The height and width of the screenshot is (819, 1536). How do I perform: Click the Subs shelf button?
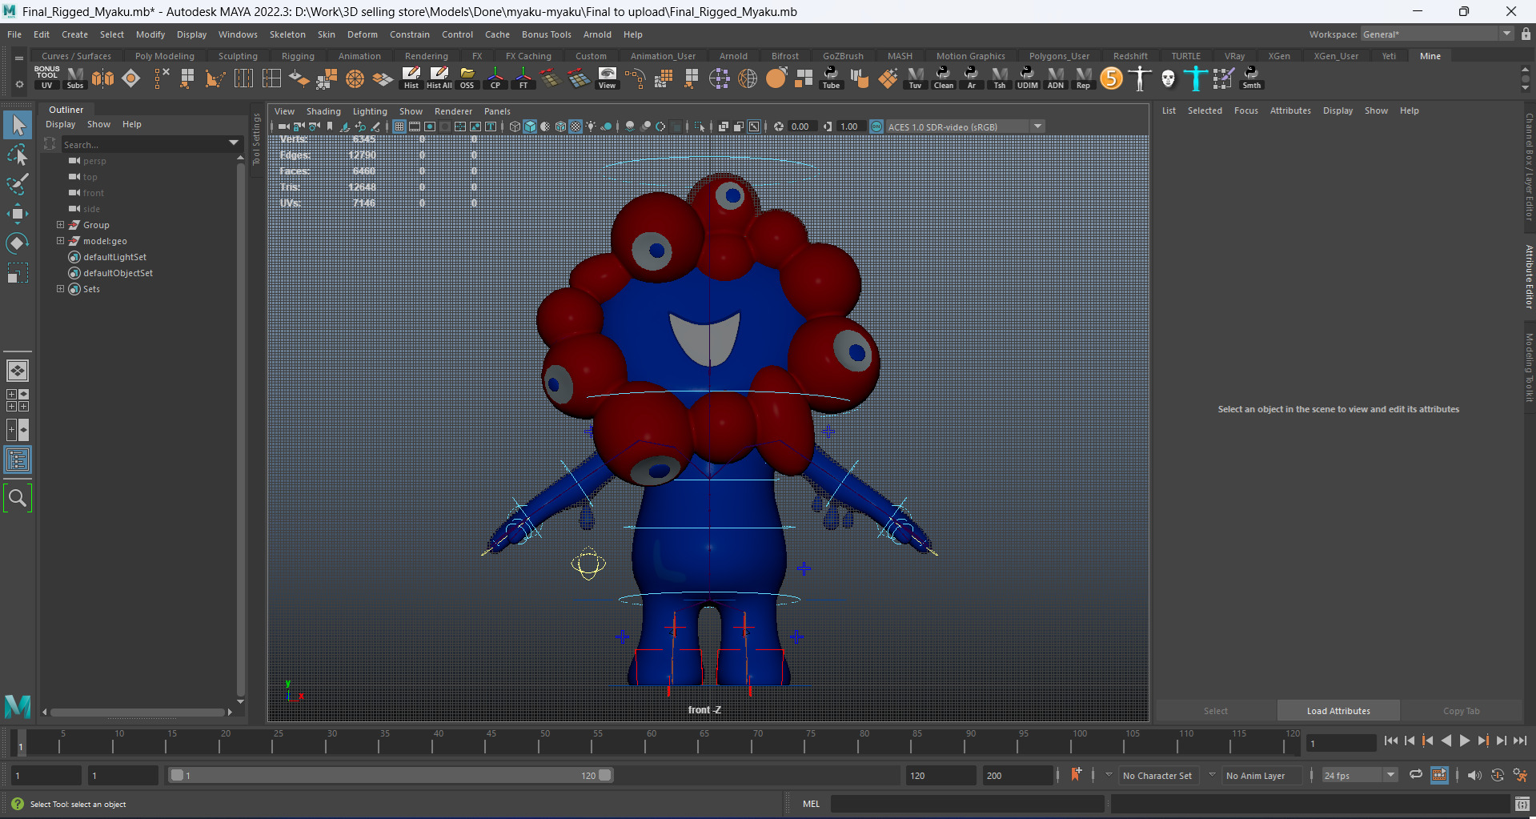point(75,78)
